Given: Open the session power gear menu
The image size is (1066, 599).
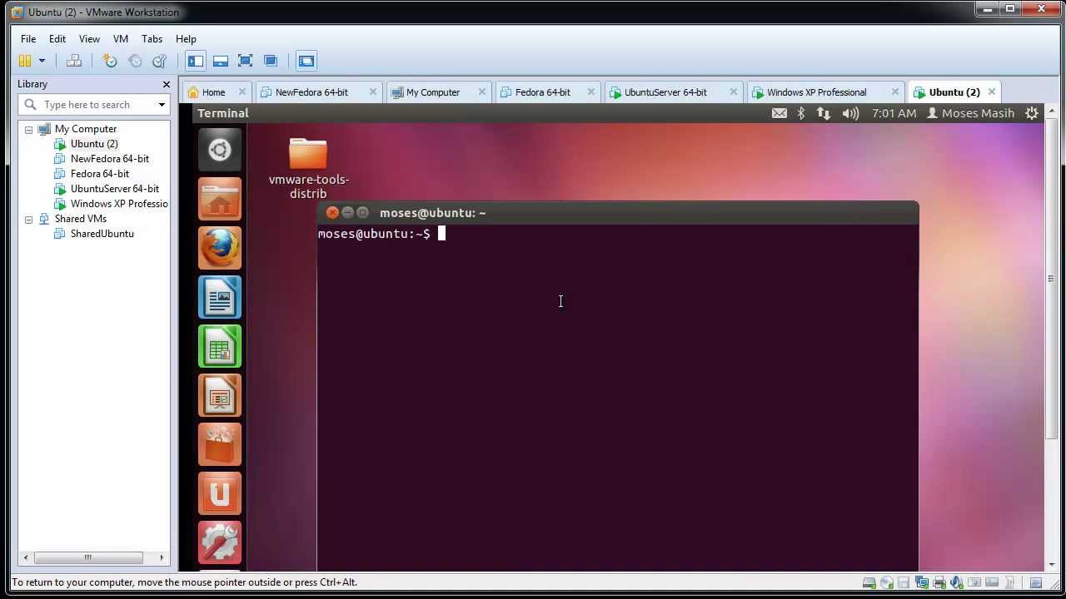Looking at the screenshot, I should click(x=1032, y=113).
